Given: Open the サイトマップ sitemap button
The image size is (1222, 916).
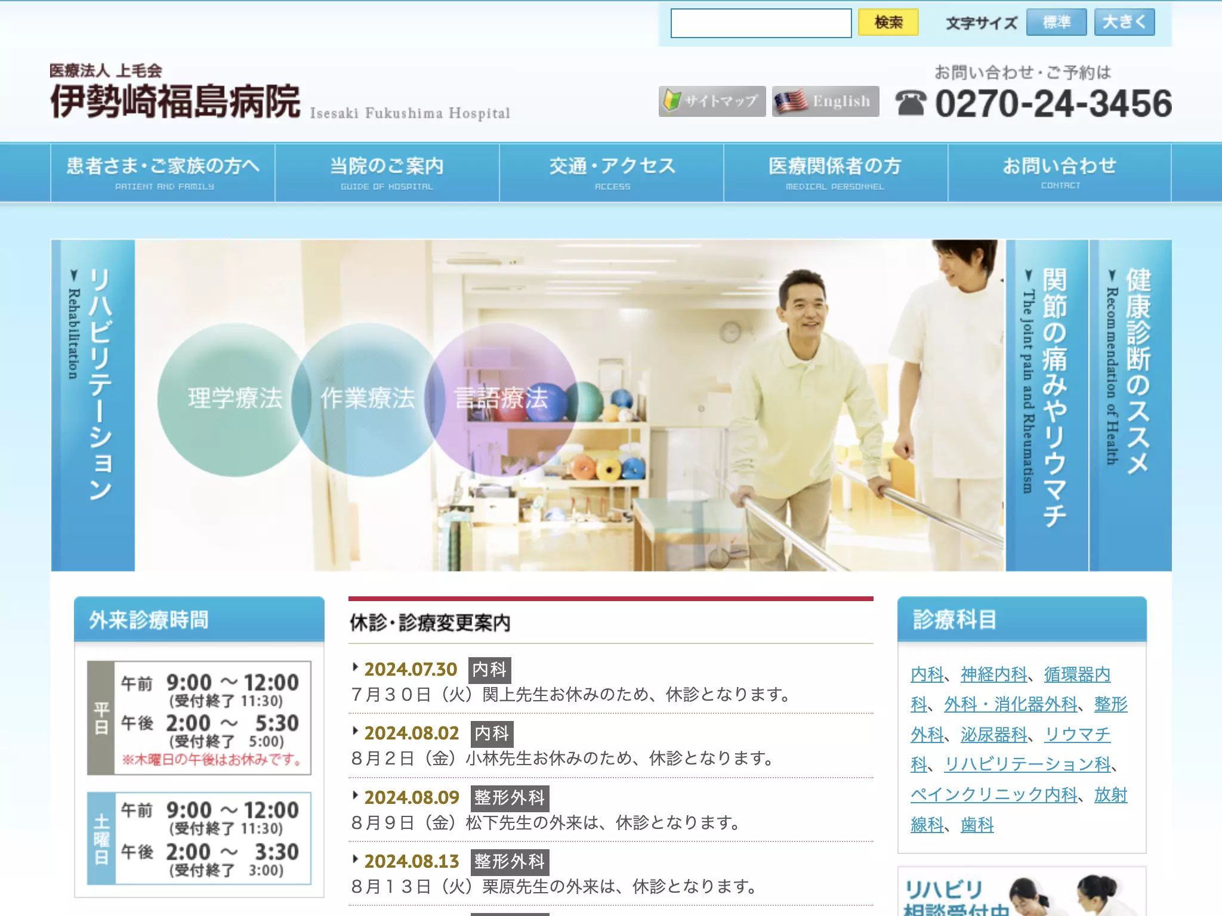Looking at the screenshot, I should [712, 101].
